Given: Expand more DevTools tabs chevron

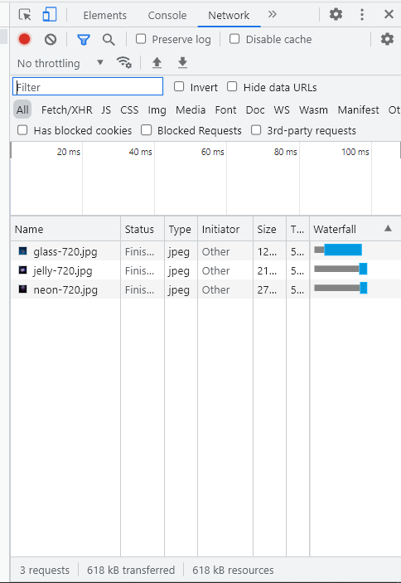Looking at the screenshot, I should (x=272, y=14).
